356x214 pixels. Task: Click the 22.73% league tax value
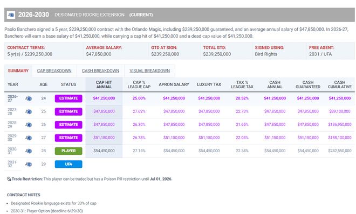[242, 111]
